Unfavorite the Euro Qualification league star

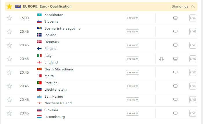pos(9,6)
